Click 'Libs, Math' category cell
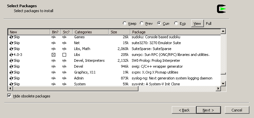Screen dimensions: 254x118 click(x=82, y=49)
